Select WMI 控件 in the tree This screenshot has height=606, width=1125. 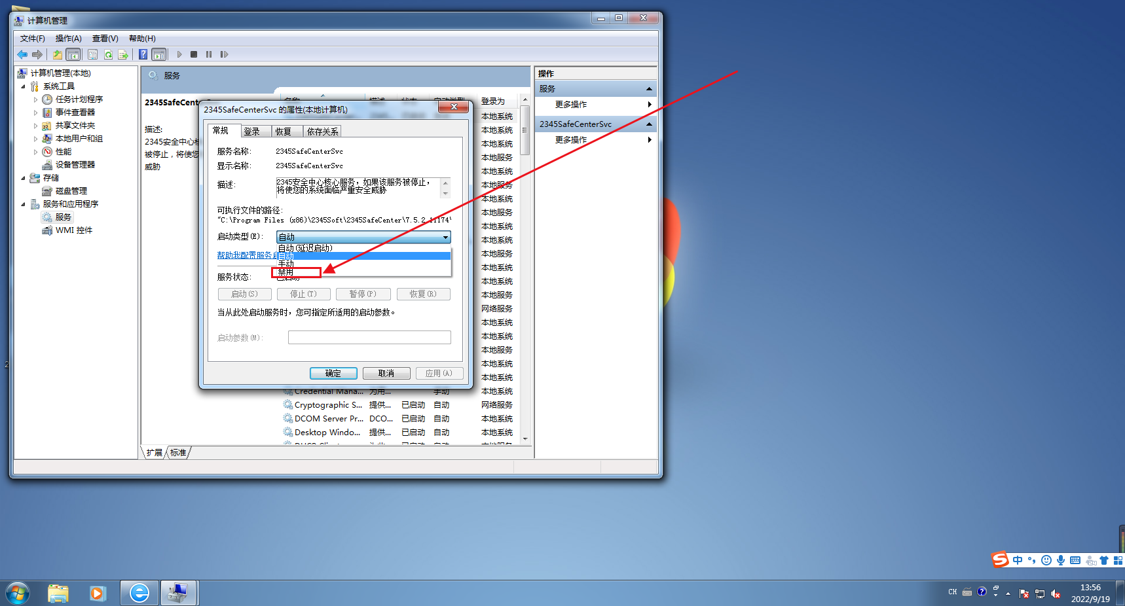tap(73, 230)
